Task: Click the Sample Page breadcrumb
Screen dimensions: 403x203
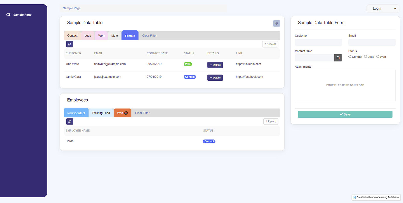Action: [x=72, y=8]
